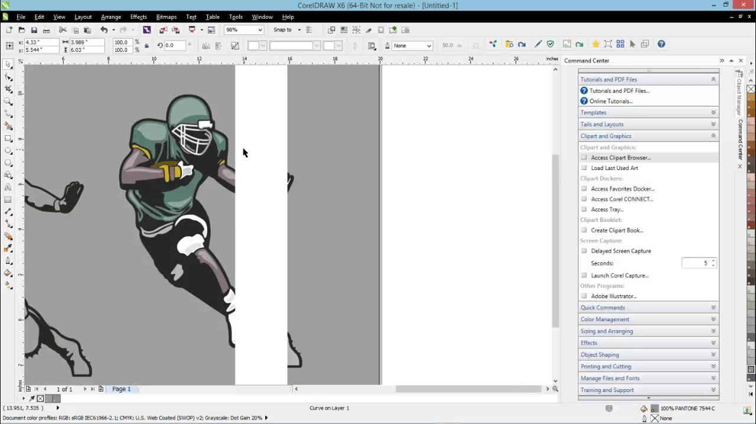
Task: Select the Rectangle tool
Action: (x=8, y=138)
